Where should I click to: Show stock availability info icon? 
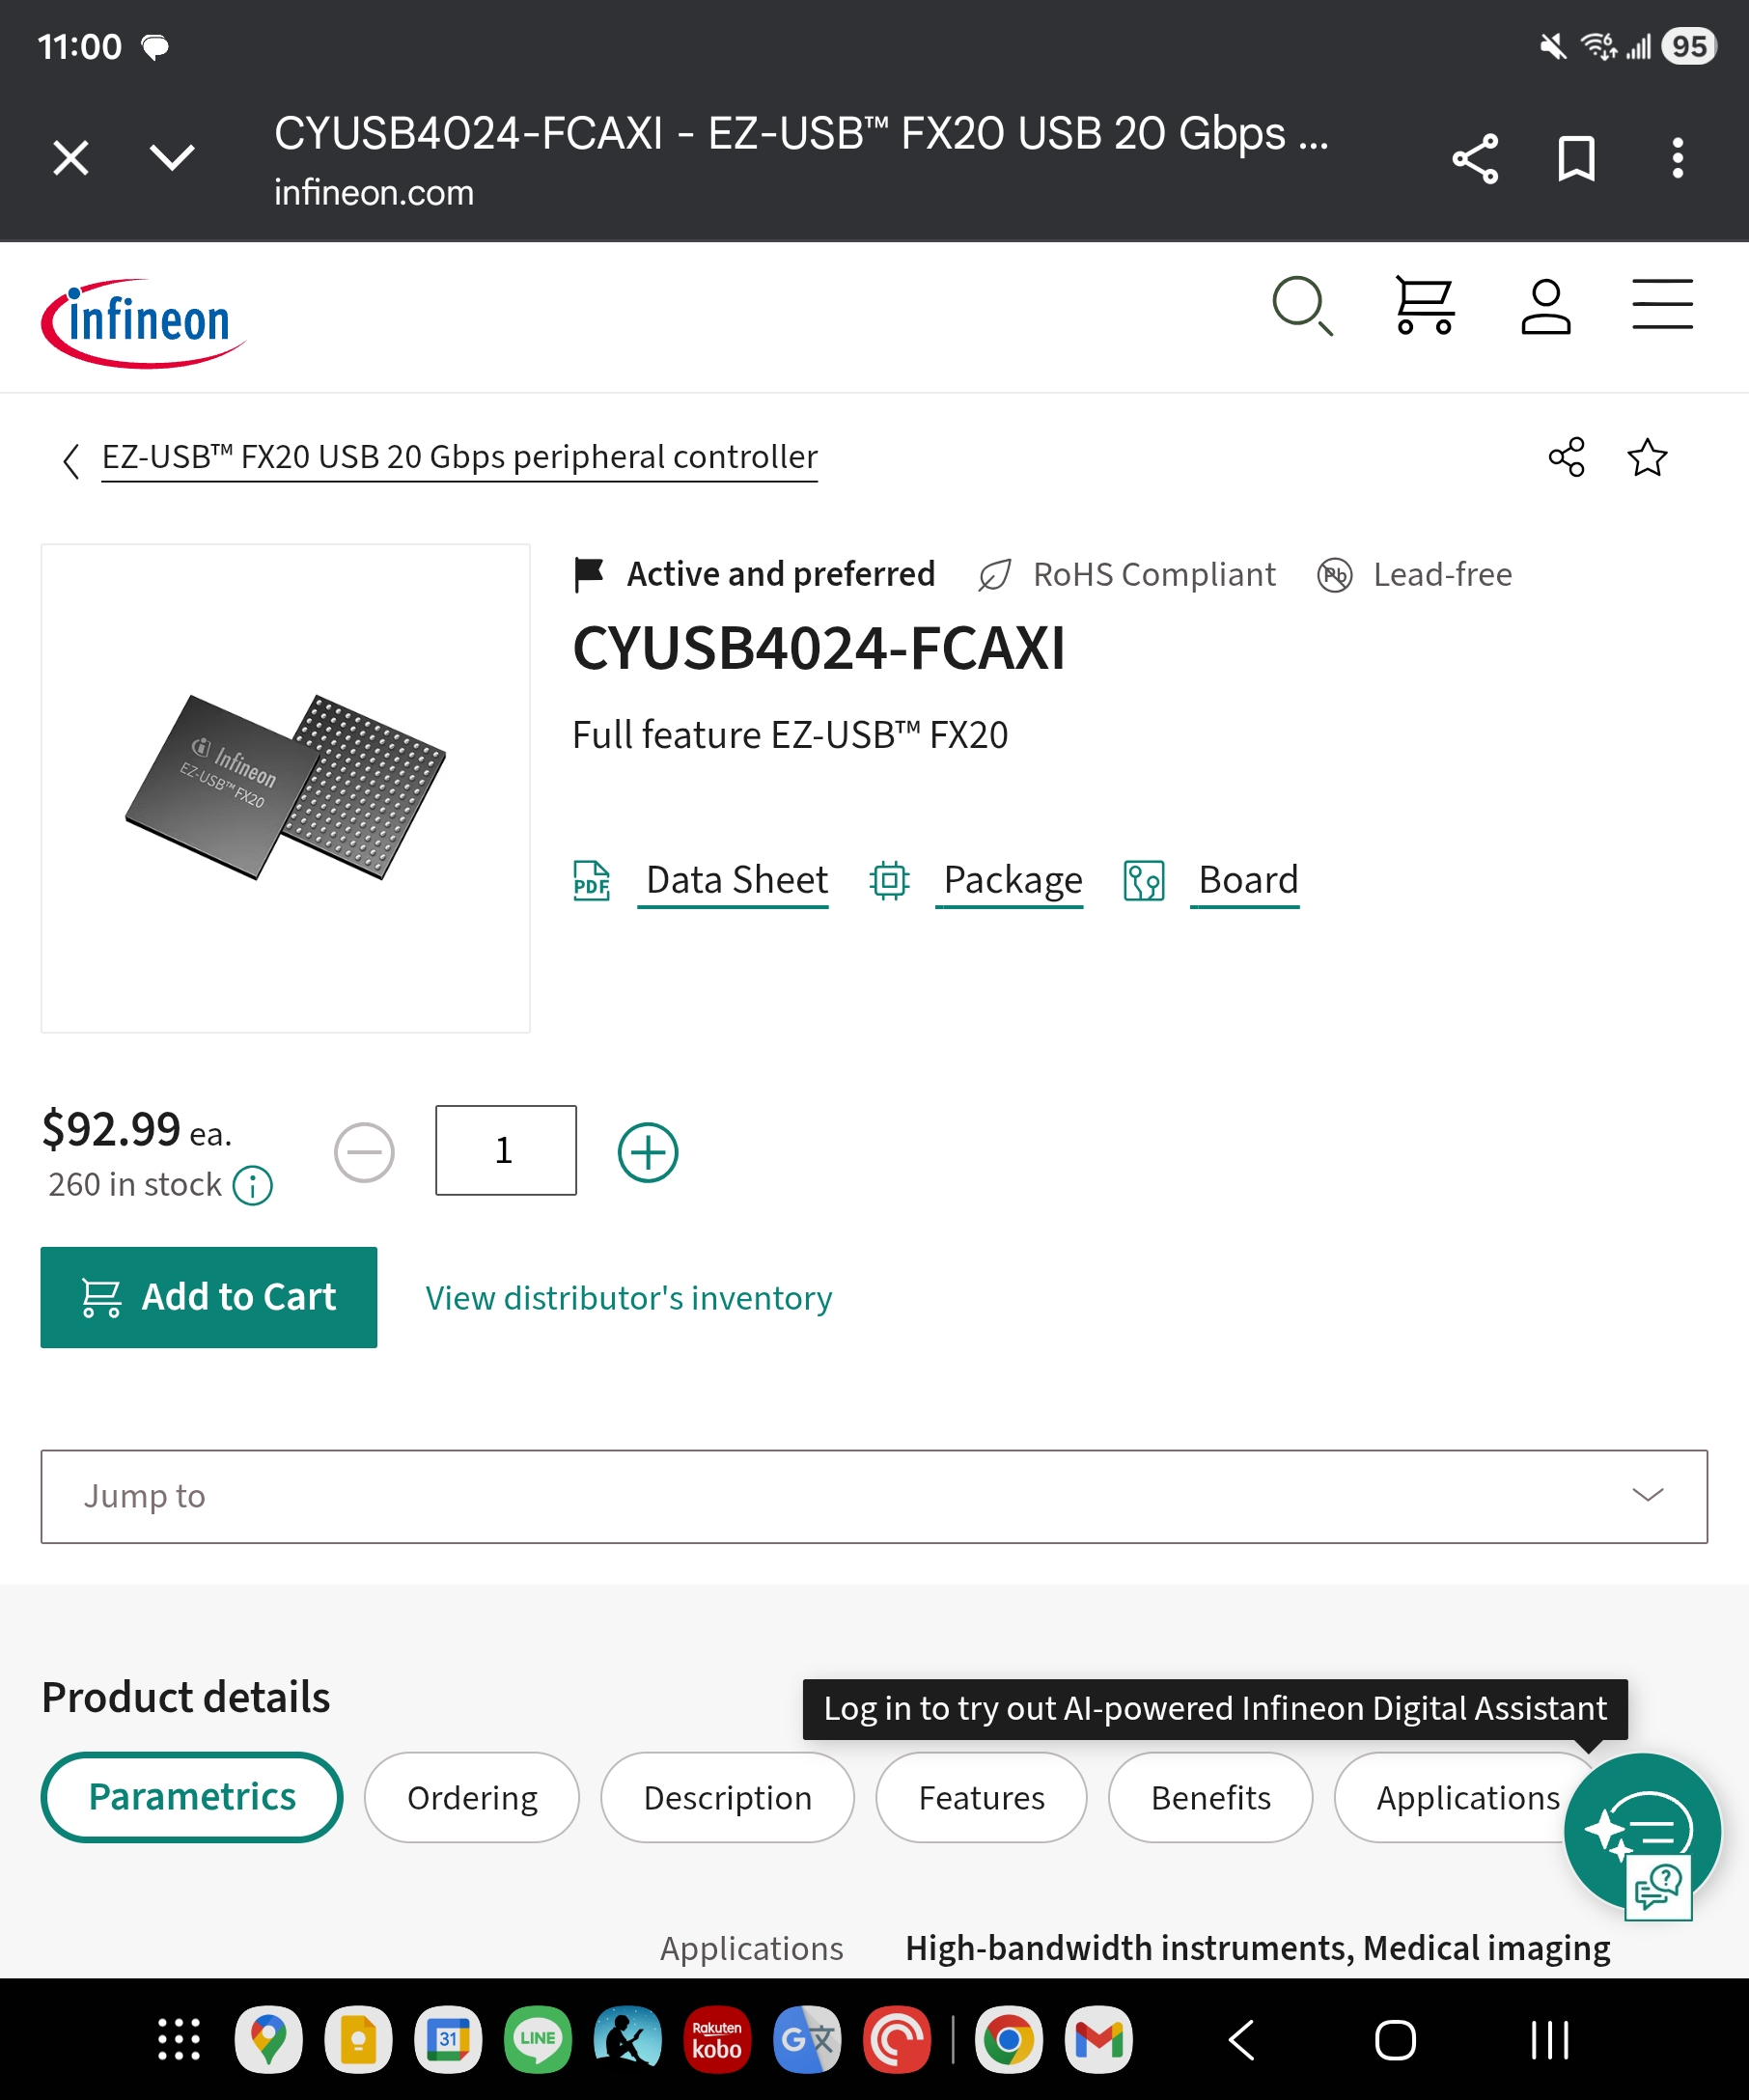tap(252, 1186)
